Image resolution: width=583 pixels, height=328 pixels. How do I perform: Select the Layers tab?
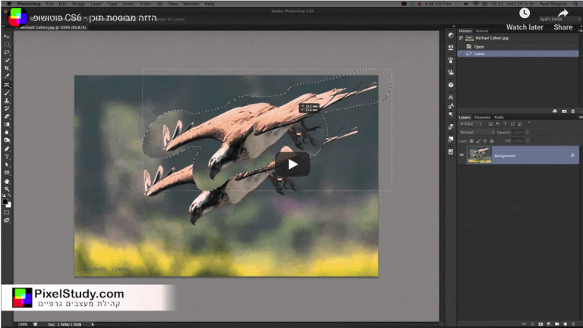[465, 117]
